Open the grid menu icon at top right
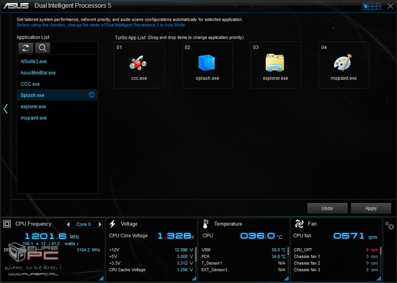This screenshot has width=397, height=283. click(372, 6)
